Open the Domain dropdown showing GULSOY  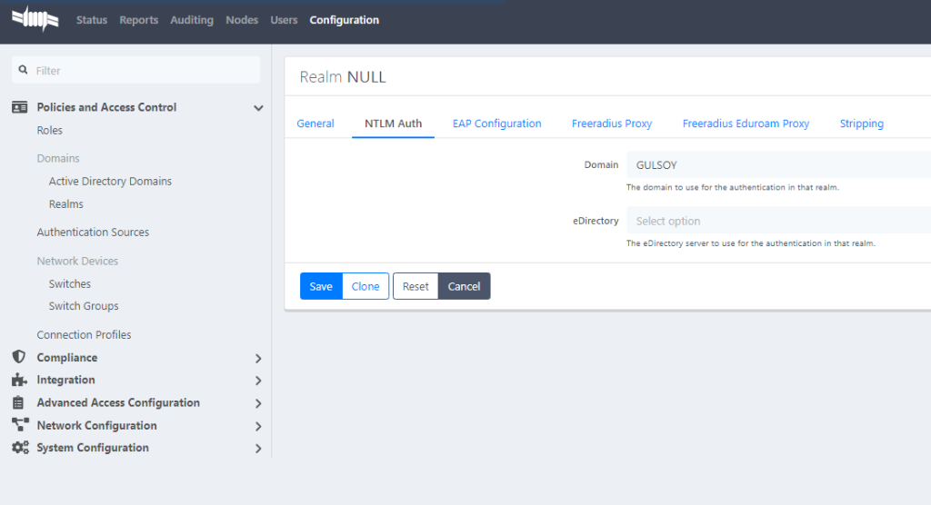(777, 165)
